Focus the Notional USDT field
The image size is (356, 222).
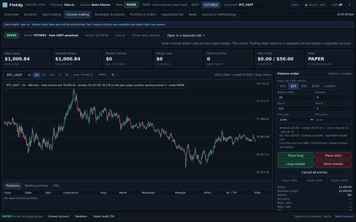click(x=295, y=97)
